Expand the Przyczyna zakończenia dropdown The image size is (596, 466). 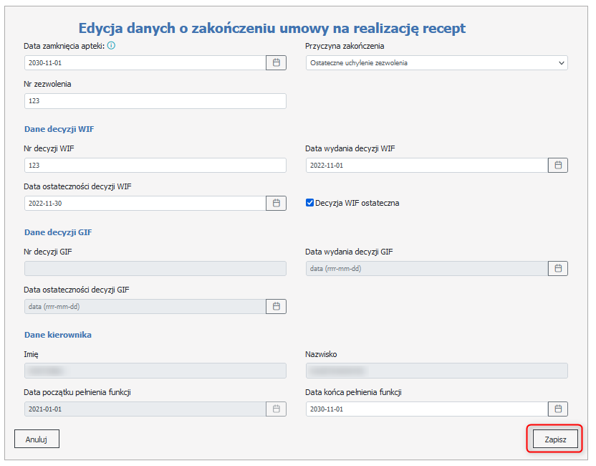pos(436,63)
